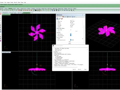Click the Adjust button for mesh settings

(76, 31)
